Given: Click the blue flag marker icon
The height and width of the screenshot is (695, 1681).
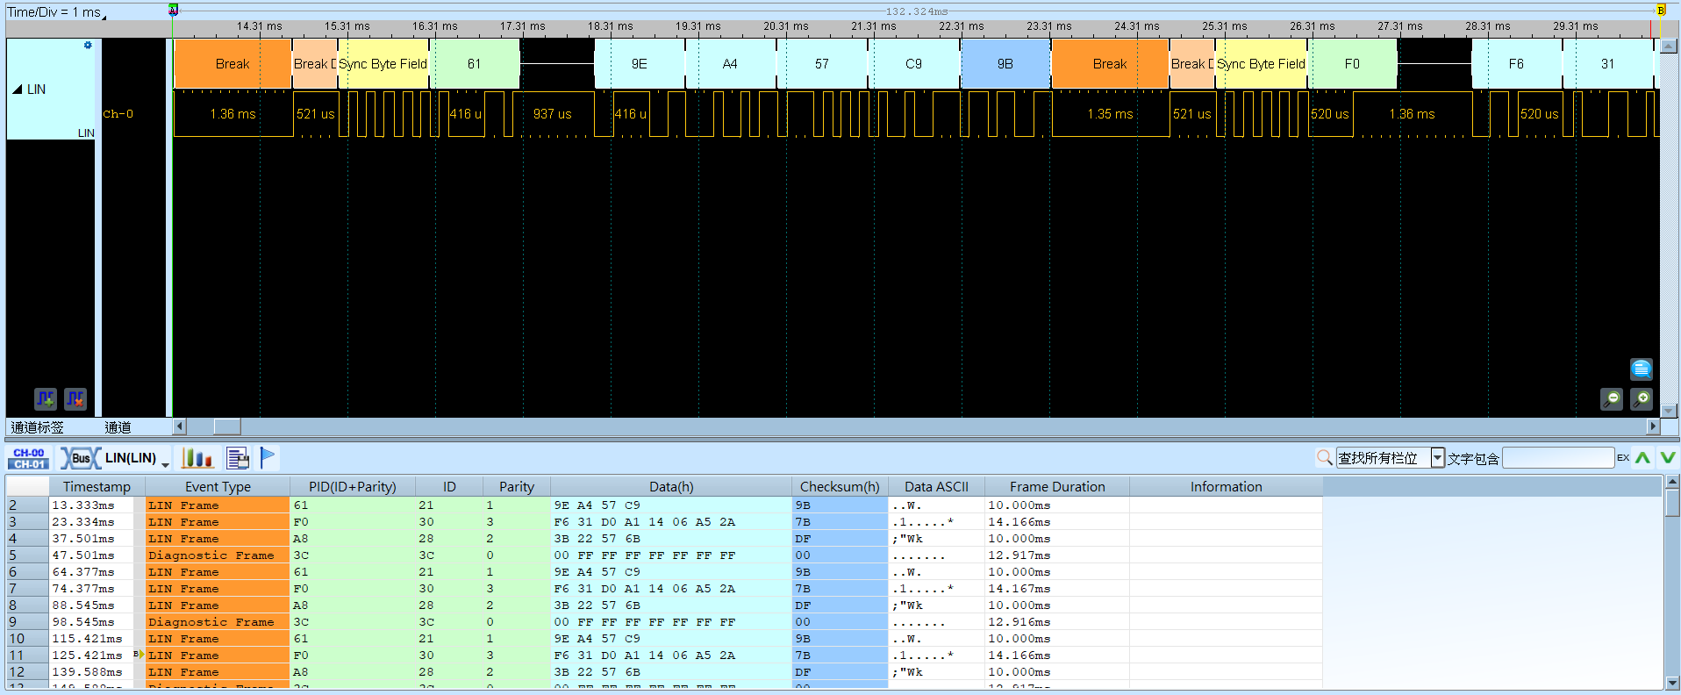Looking at the screenshot, I should click(268, 457).
